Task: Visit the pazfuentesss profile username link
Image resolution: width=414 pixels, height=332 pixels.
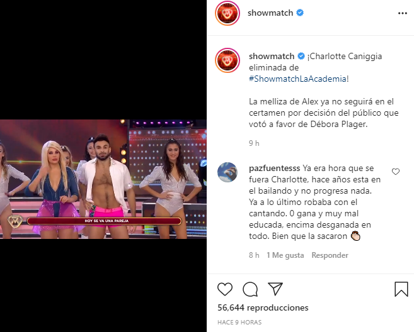Action: pos(274,168)
